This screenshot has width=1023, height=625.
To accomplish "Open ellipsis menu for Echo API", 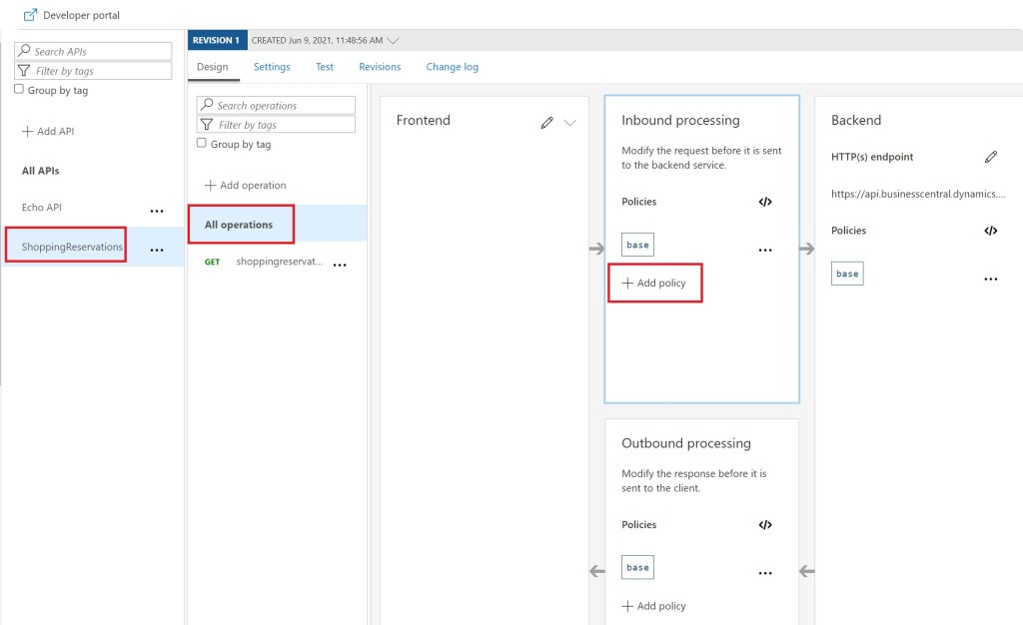I will coord(157,210).
